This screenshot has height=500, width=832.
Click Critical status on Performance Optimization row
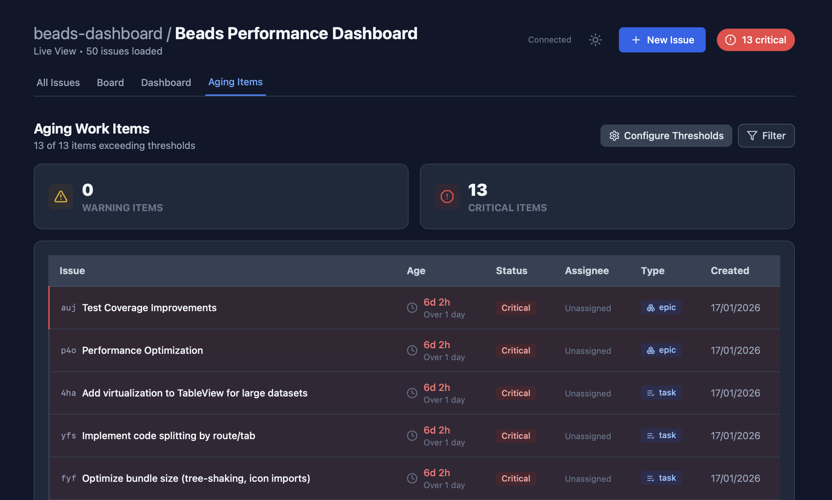tap(515, 350)
